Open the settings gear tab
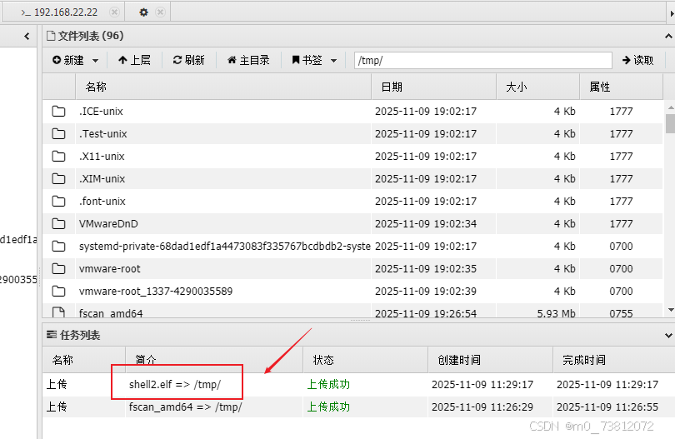 tap(143, 12)
